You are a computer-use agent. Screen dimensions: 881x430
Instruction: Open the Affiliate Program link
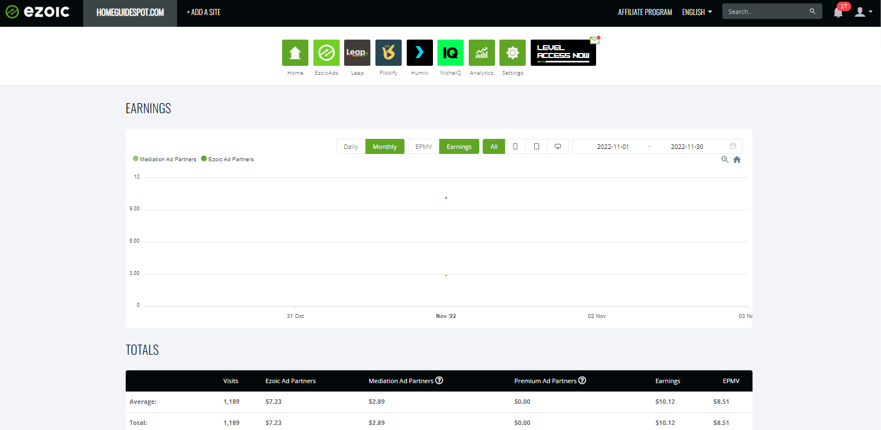coord(645,12)
